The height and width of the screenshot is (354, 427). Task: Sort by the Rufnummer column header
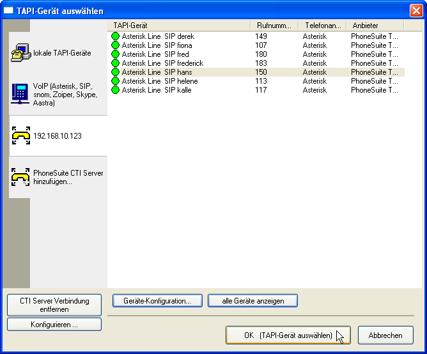pos(274,25)
